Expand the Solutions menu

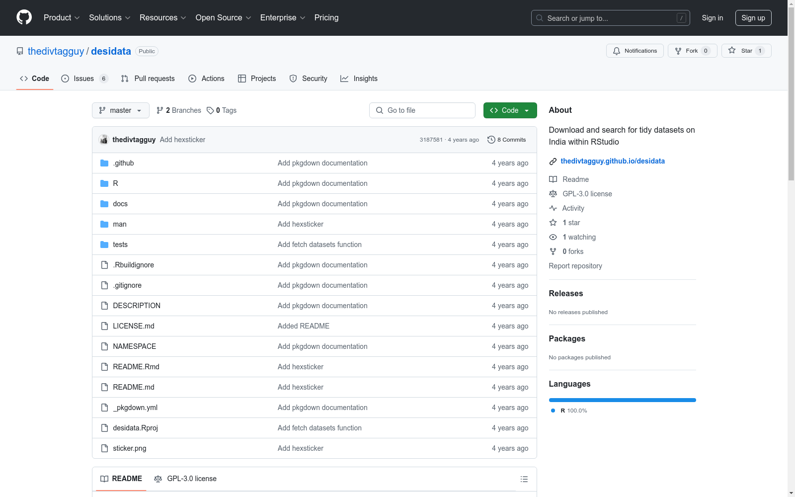110,17
